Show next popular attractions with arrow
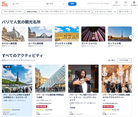 tap(131, 37)
